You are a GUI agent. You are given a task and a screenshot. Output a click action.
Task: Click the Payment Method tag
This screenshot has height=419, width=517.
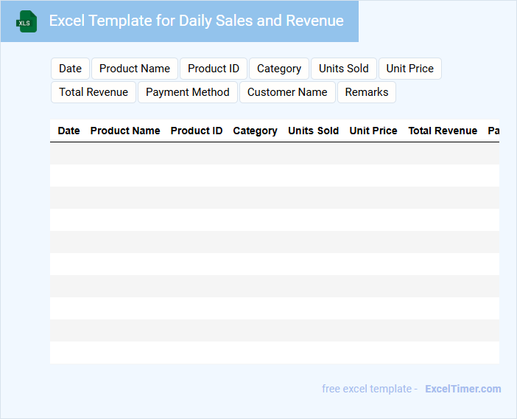187,92
